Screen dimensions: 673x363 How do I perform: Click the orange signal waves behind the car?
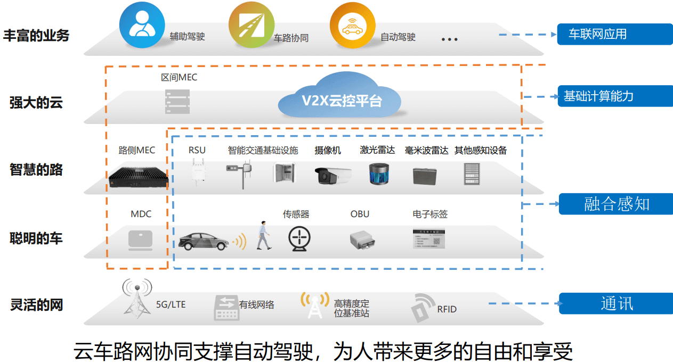[239, 241]
